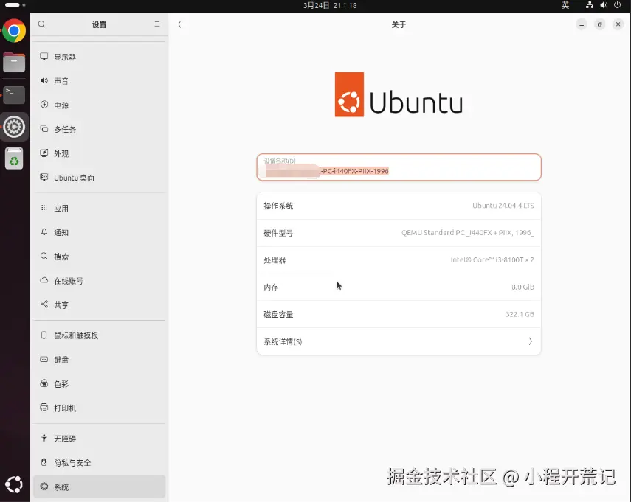
Task: Open 多任务 settings
Action: [x=100, y=130]
